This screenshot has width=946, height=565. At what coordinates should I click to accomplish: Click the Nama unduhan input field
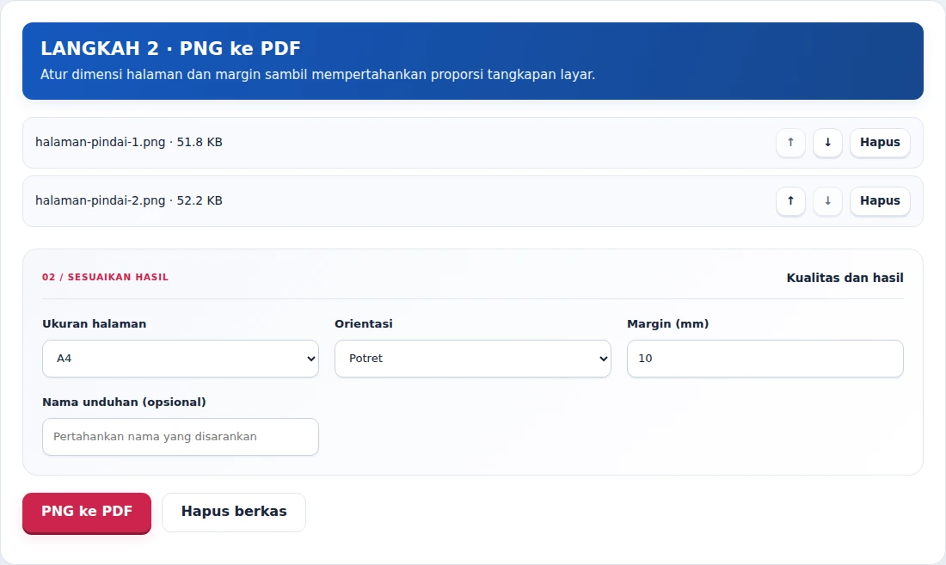pos(181,437)
